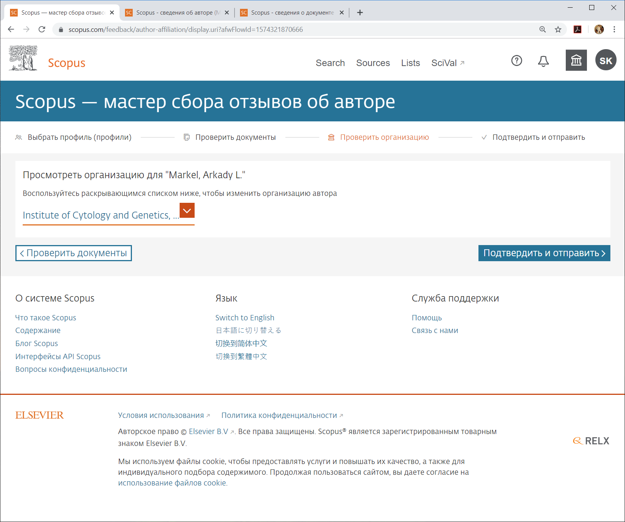This screenshot has width=625, height=522.
Task: Open 'Политика конфиденциальности' link
Action: (x=282, y=415)
